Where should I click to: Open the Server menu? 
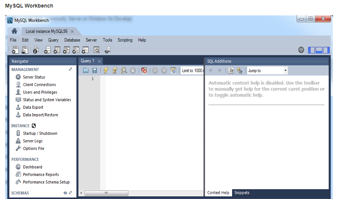91,40
